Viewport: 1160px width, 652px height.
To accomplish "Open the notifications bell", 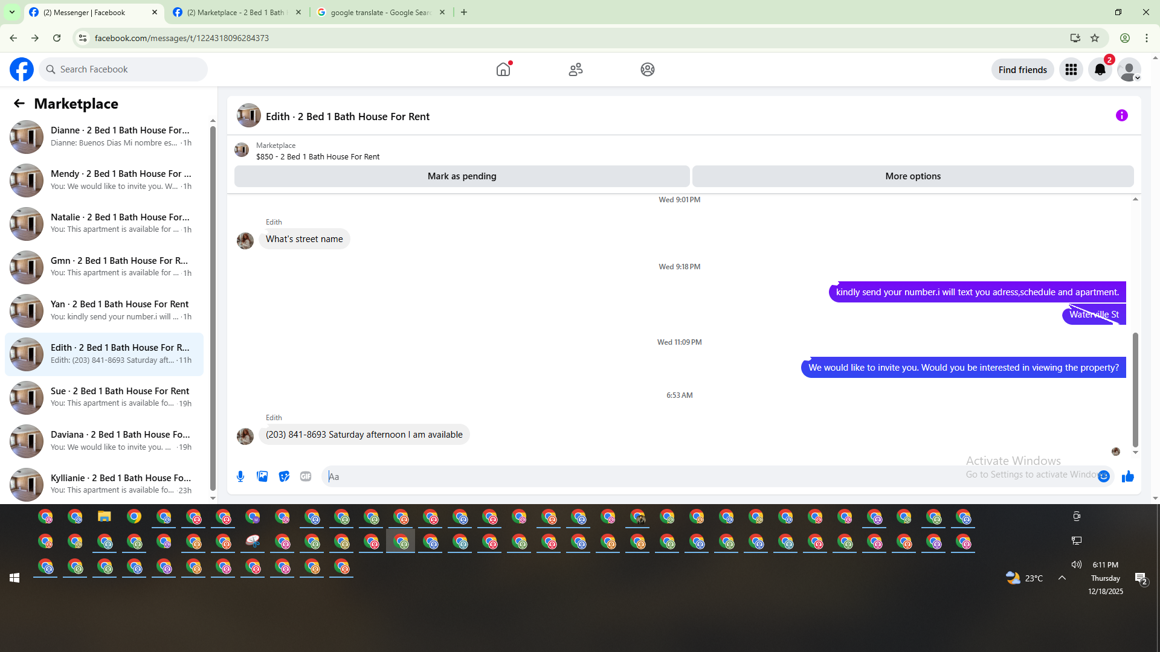I will [x=1100, y=69].
